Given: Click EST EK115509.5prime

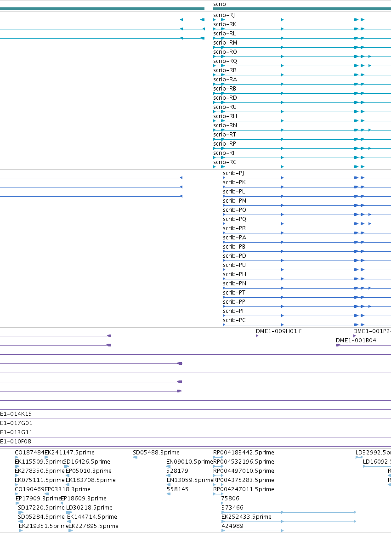Looking at the screenshot, I should tap(40, 462).
